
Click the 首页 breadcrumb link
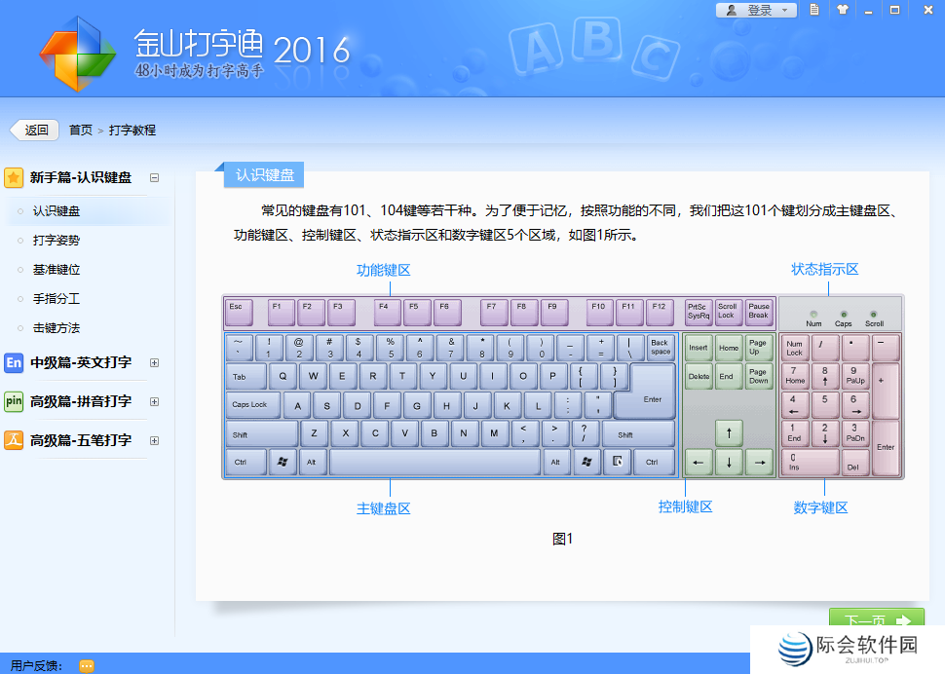[81, 130]
